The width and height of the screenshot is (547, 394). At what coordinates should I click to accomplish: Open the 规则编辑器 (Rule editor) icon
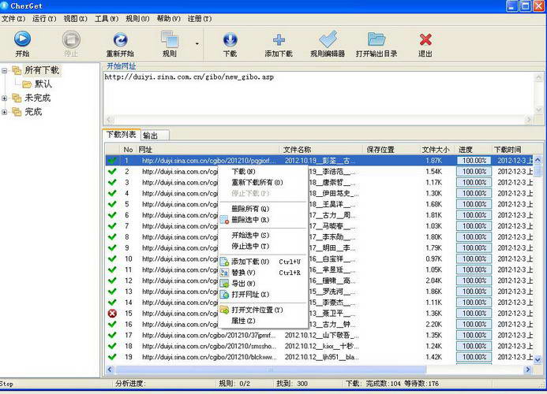[x=327, y=39]
